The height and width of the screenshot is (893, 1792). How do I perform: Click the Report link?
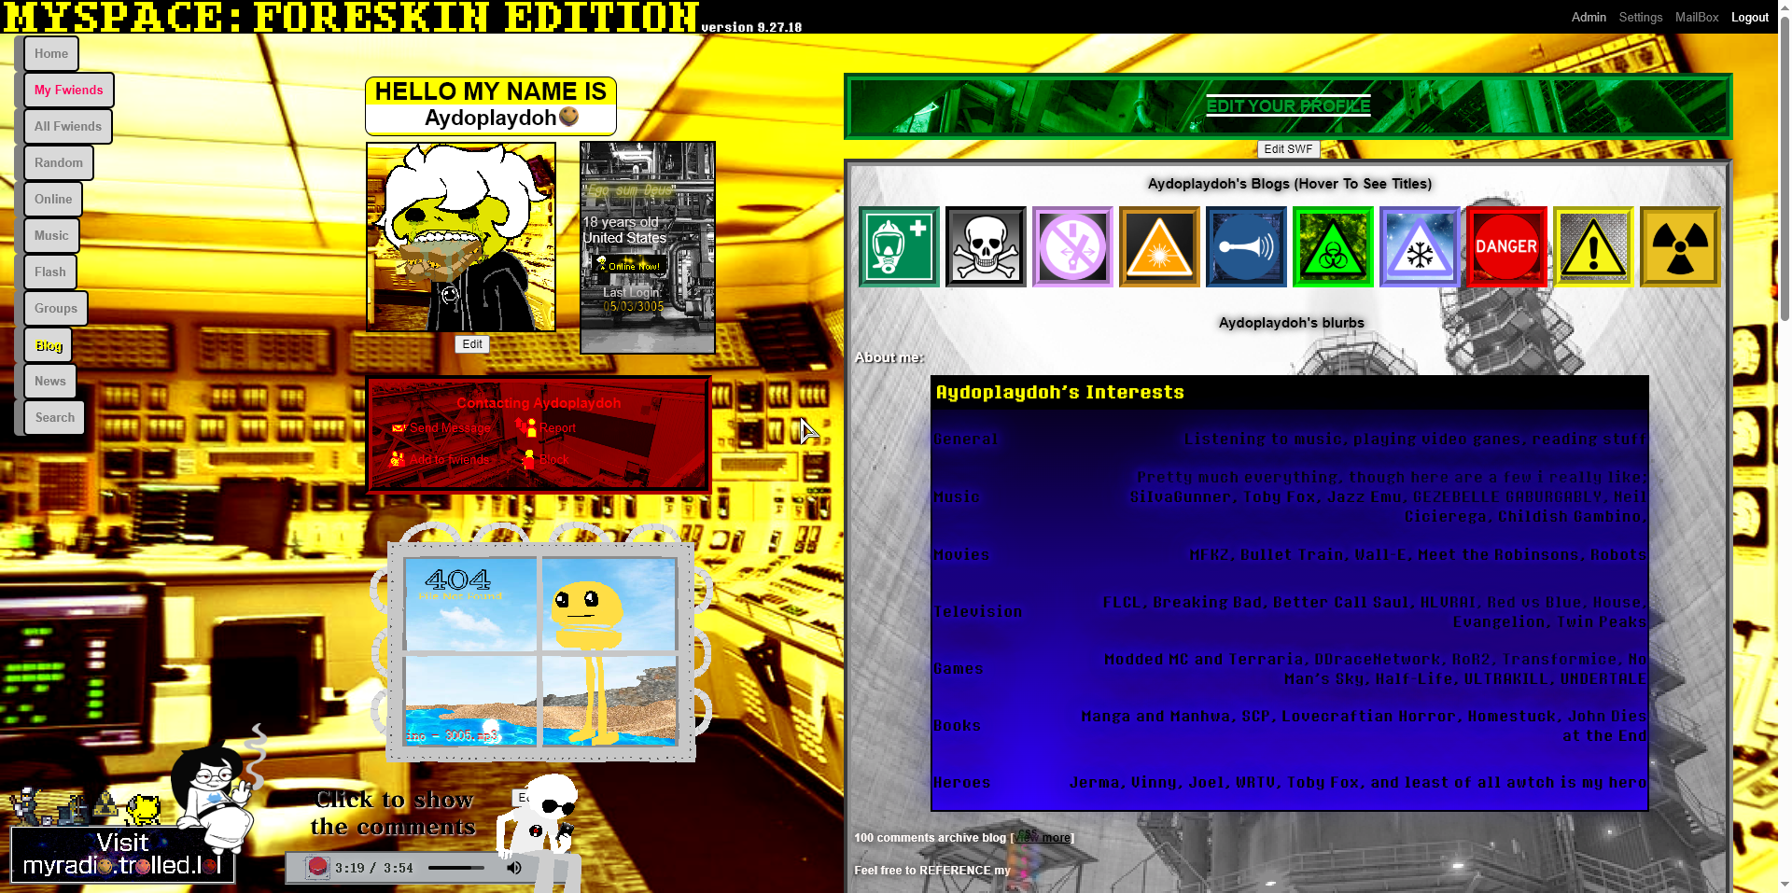click(x=558, y=428)
